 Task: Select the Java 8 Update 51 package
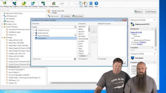click(x=14, y=72)
